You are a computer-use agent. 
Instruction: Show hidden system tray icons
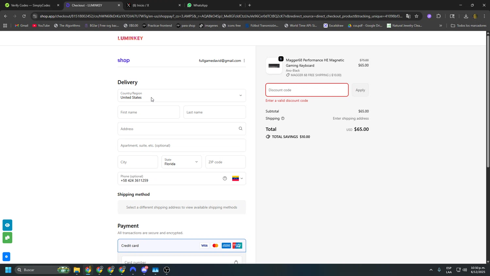pos(431,270)
